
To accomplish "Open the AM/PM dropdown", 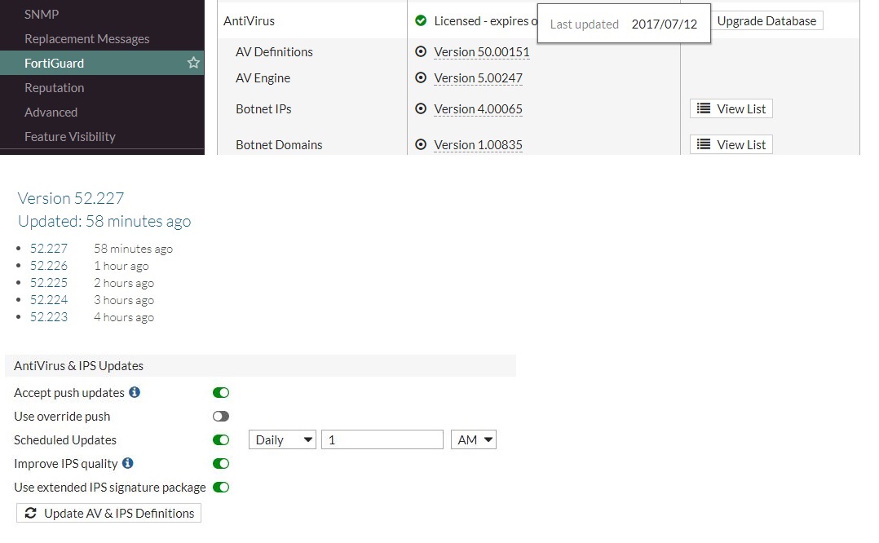I will [x=474, y=440].
